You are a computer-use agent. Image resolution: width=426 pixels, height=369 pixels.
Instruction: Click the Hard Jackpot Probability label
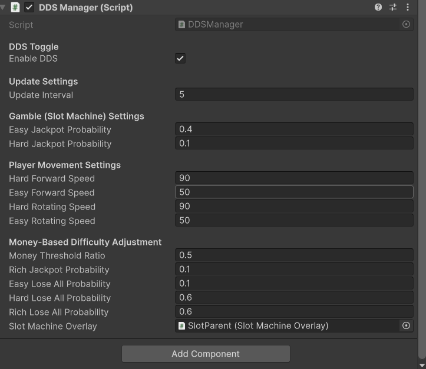60,144
